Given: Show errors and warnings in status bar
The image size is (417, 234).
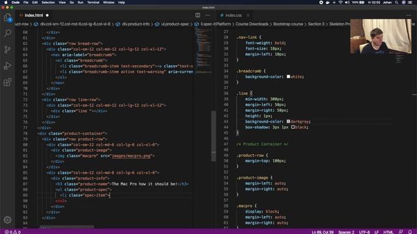Looking at the screenshot, I should [x=13, y=232].
